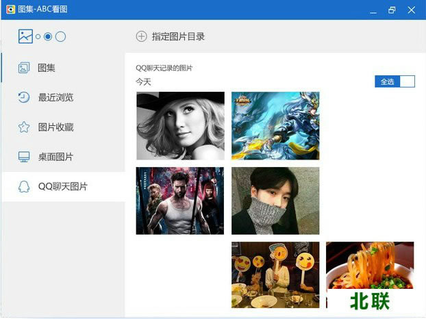Open the 最近浏览 tab
This screenshot has height=319, width=426.
pos(56,97)
